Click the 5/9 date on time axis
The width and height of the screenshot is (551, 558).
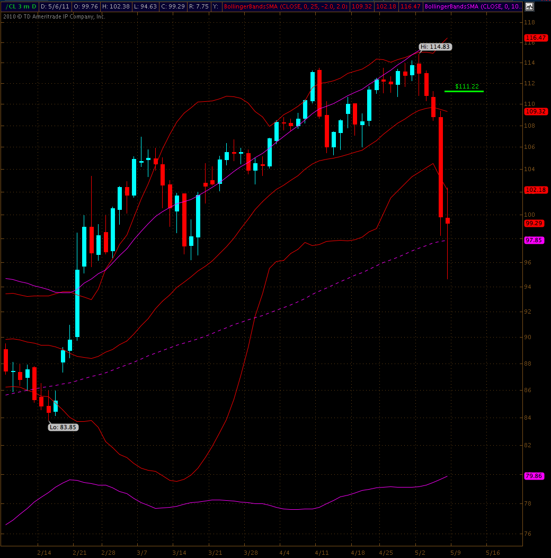point(455,552)
